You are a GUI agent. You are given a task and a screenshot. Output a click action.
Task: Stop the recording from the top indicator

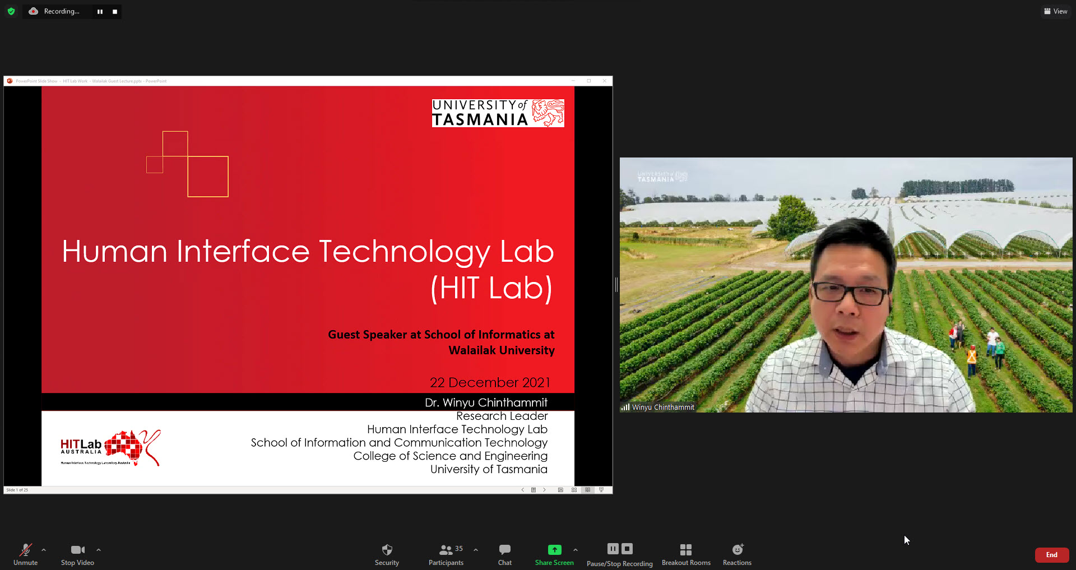[115, 12]
